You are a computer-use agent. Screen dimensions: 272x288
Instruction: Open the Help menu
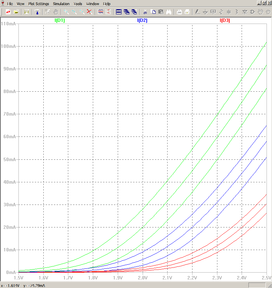pos(107,4)
